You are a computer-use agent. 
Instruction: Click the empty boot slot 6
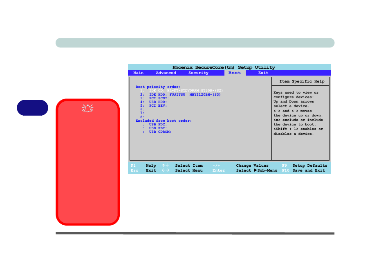point(142,110)
